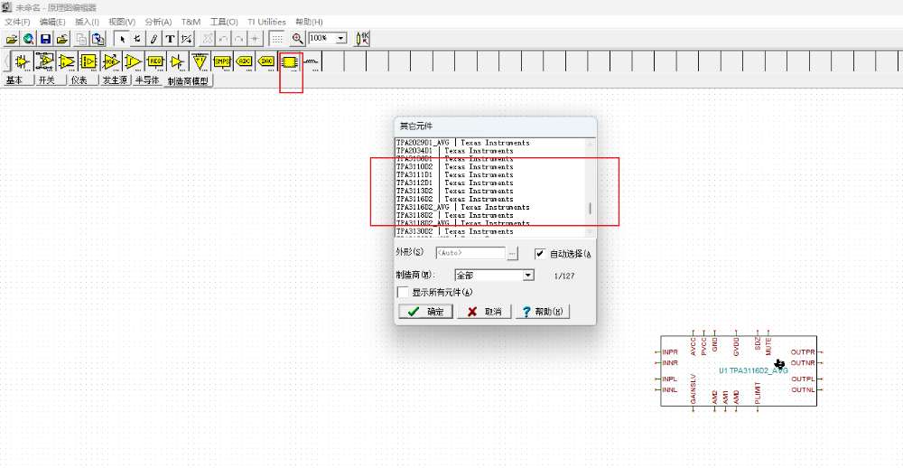Click the 1/4 hide/reconnect tool icon
The width and height of the screenshot is (903, 468).
[187, 39]
